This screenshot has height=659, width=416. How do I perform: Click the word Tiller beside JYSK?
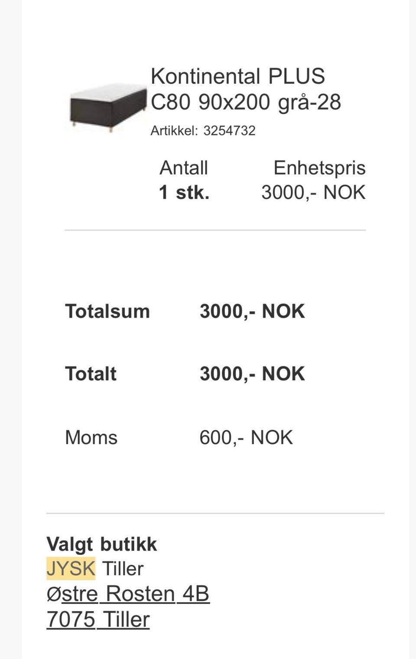click(x=123, y=568)
